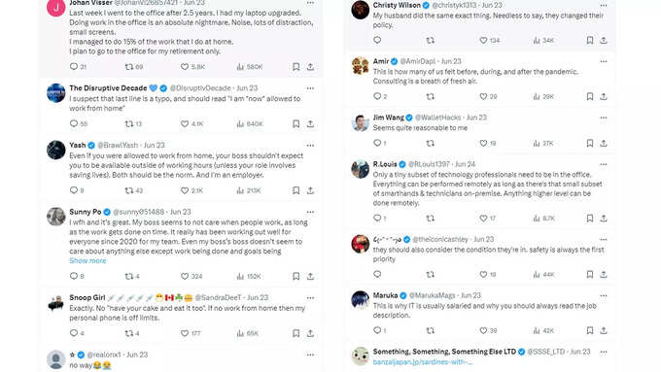
Task: Share Snoop Girl's tweet
Action: pos(310,333)
